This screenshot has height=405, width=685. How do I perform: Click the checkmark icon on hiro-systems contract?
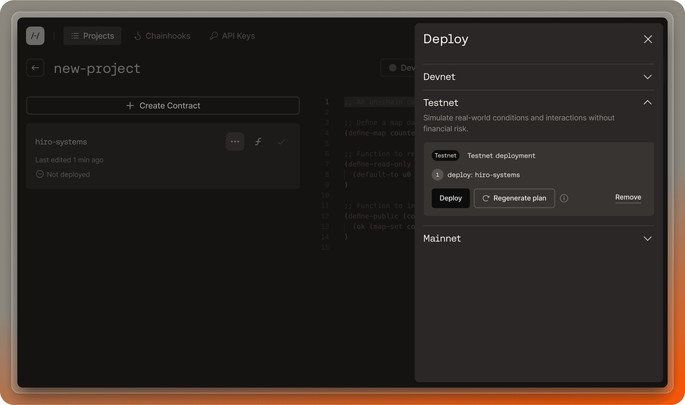coord(281,141)
